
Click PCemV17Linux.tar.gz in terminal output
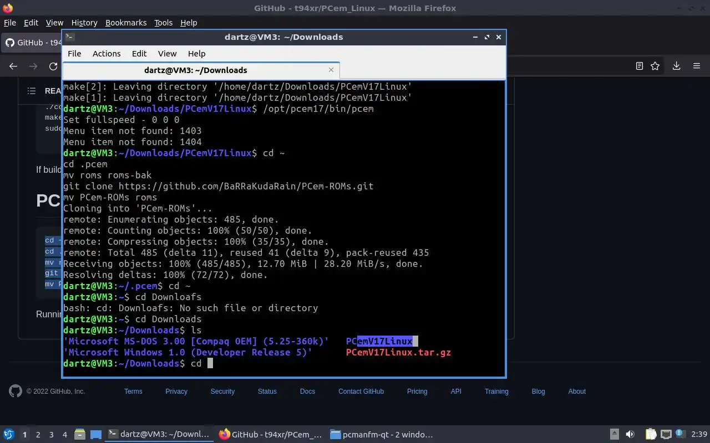click(x=398, y=352)
